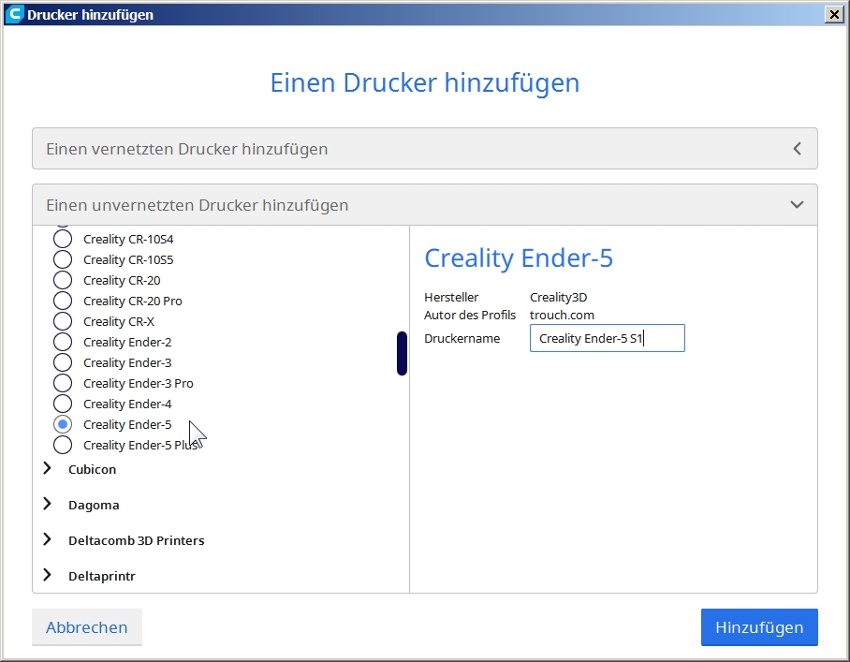Select Creality CR-20 radio button

[63, 280]
